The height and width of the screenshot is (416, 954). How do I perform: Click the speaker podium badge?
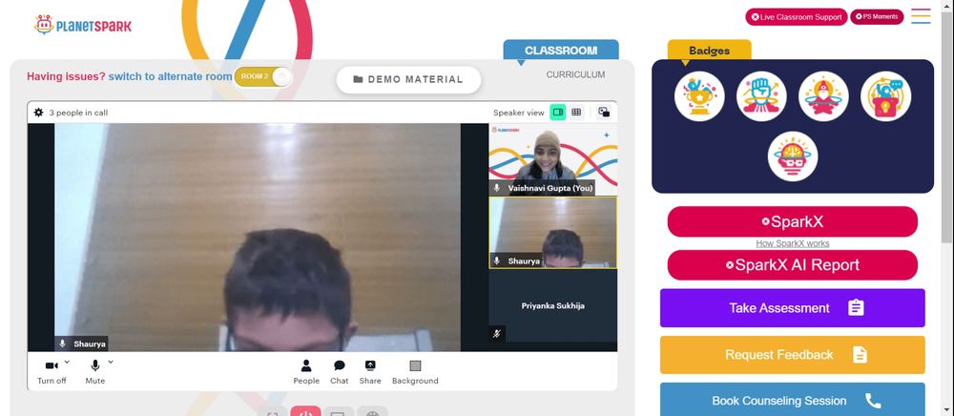click(x=886, y=96)
